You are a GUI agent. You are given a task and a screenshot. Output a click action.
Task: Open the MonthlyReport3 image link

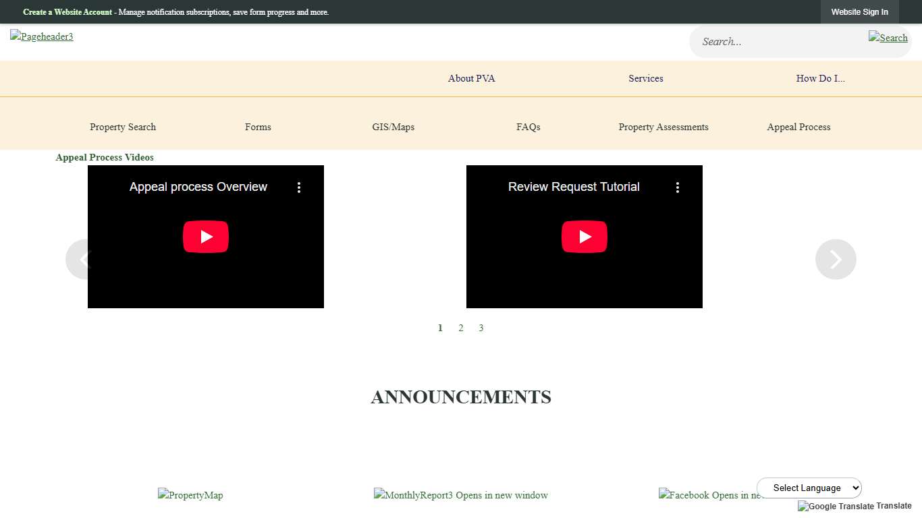click(460, 495)
